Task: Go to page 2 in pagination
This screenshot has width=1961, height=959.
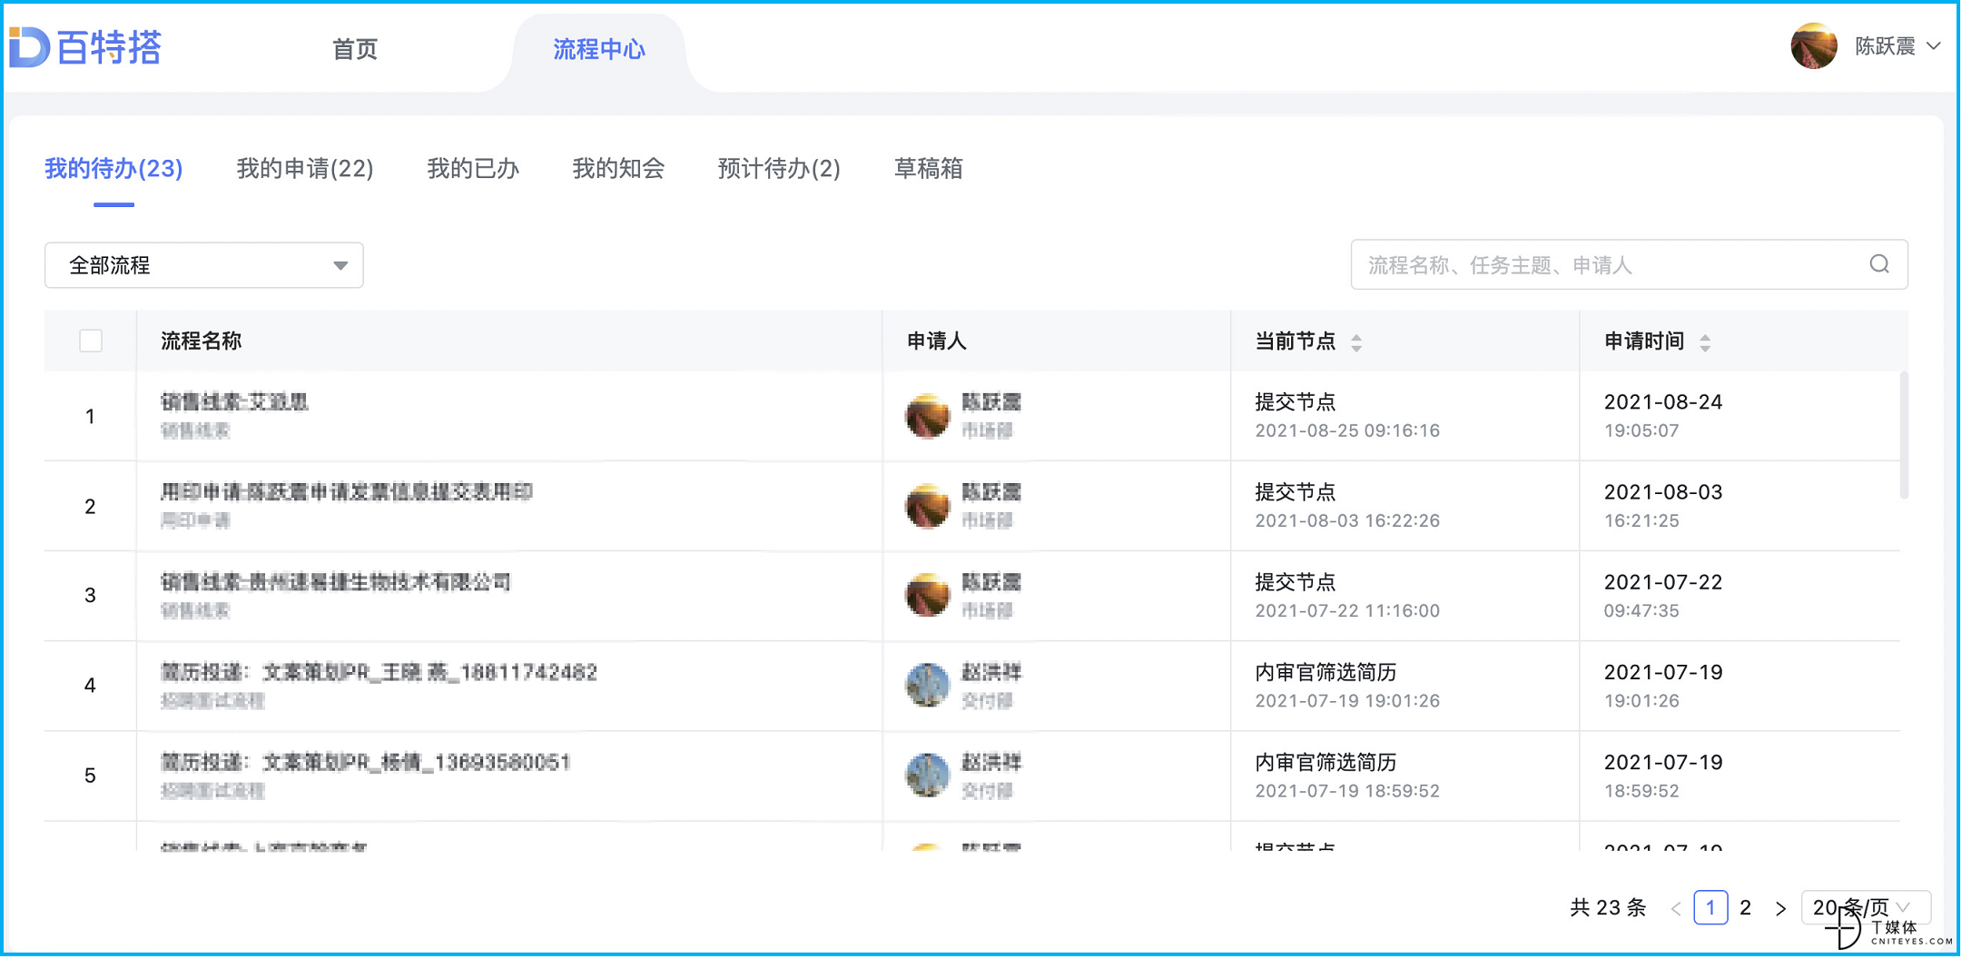Action: click(1745, 907)
